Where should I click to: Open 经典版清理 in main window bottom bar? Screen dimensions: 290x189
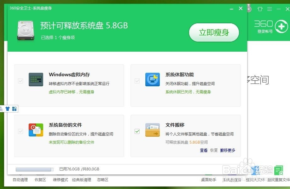(82, 180)
